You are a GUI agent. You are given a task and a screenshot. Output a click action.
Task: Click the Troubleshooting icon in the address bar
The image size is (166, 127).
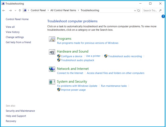coord(25,10)
